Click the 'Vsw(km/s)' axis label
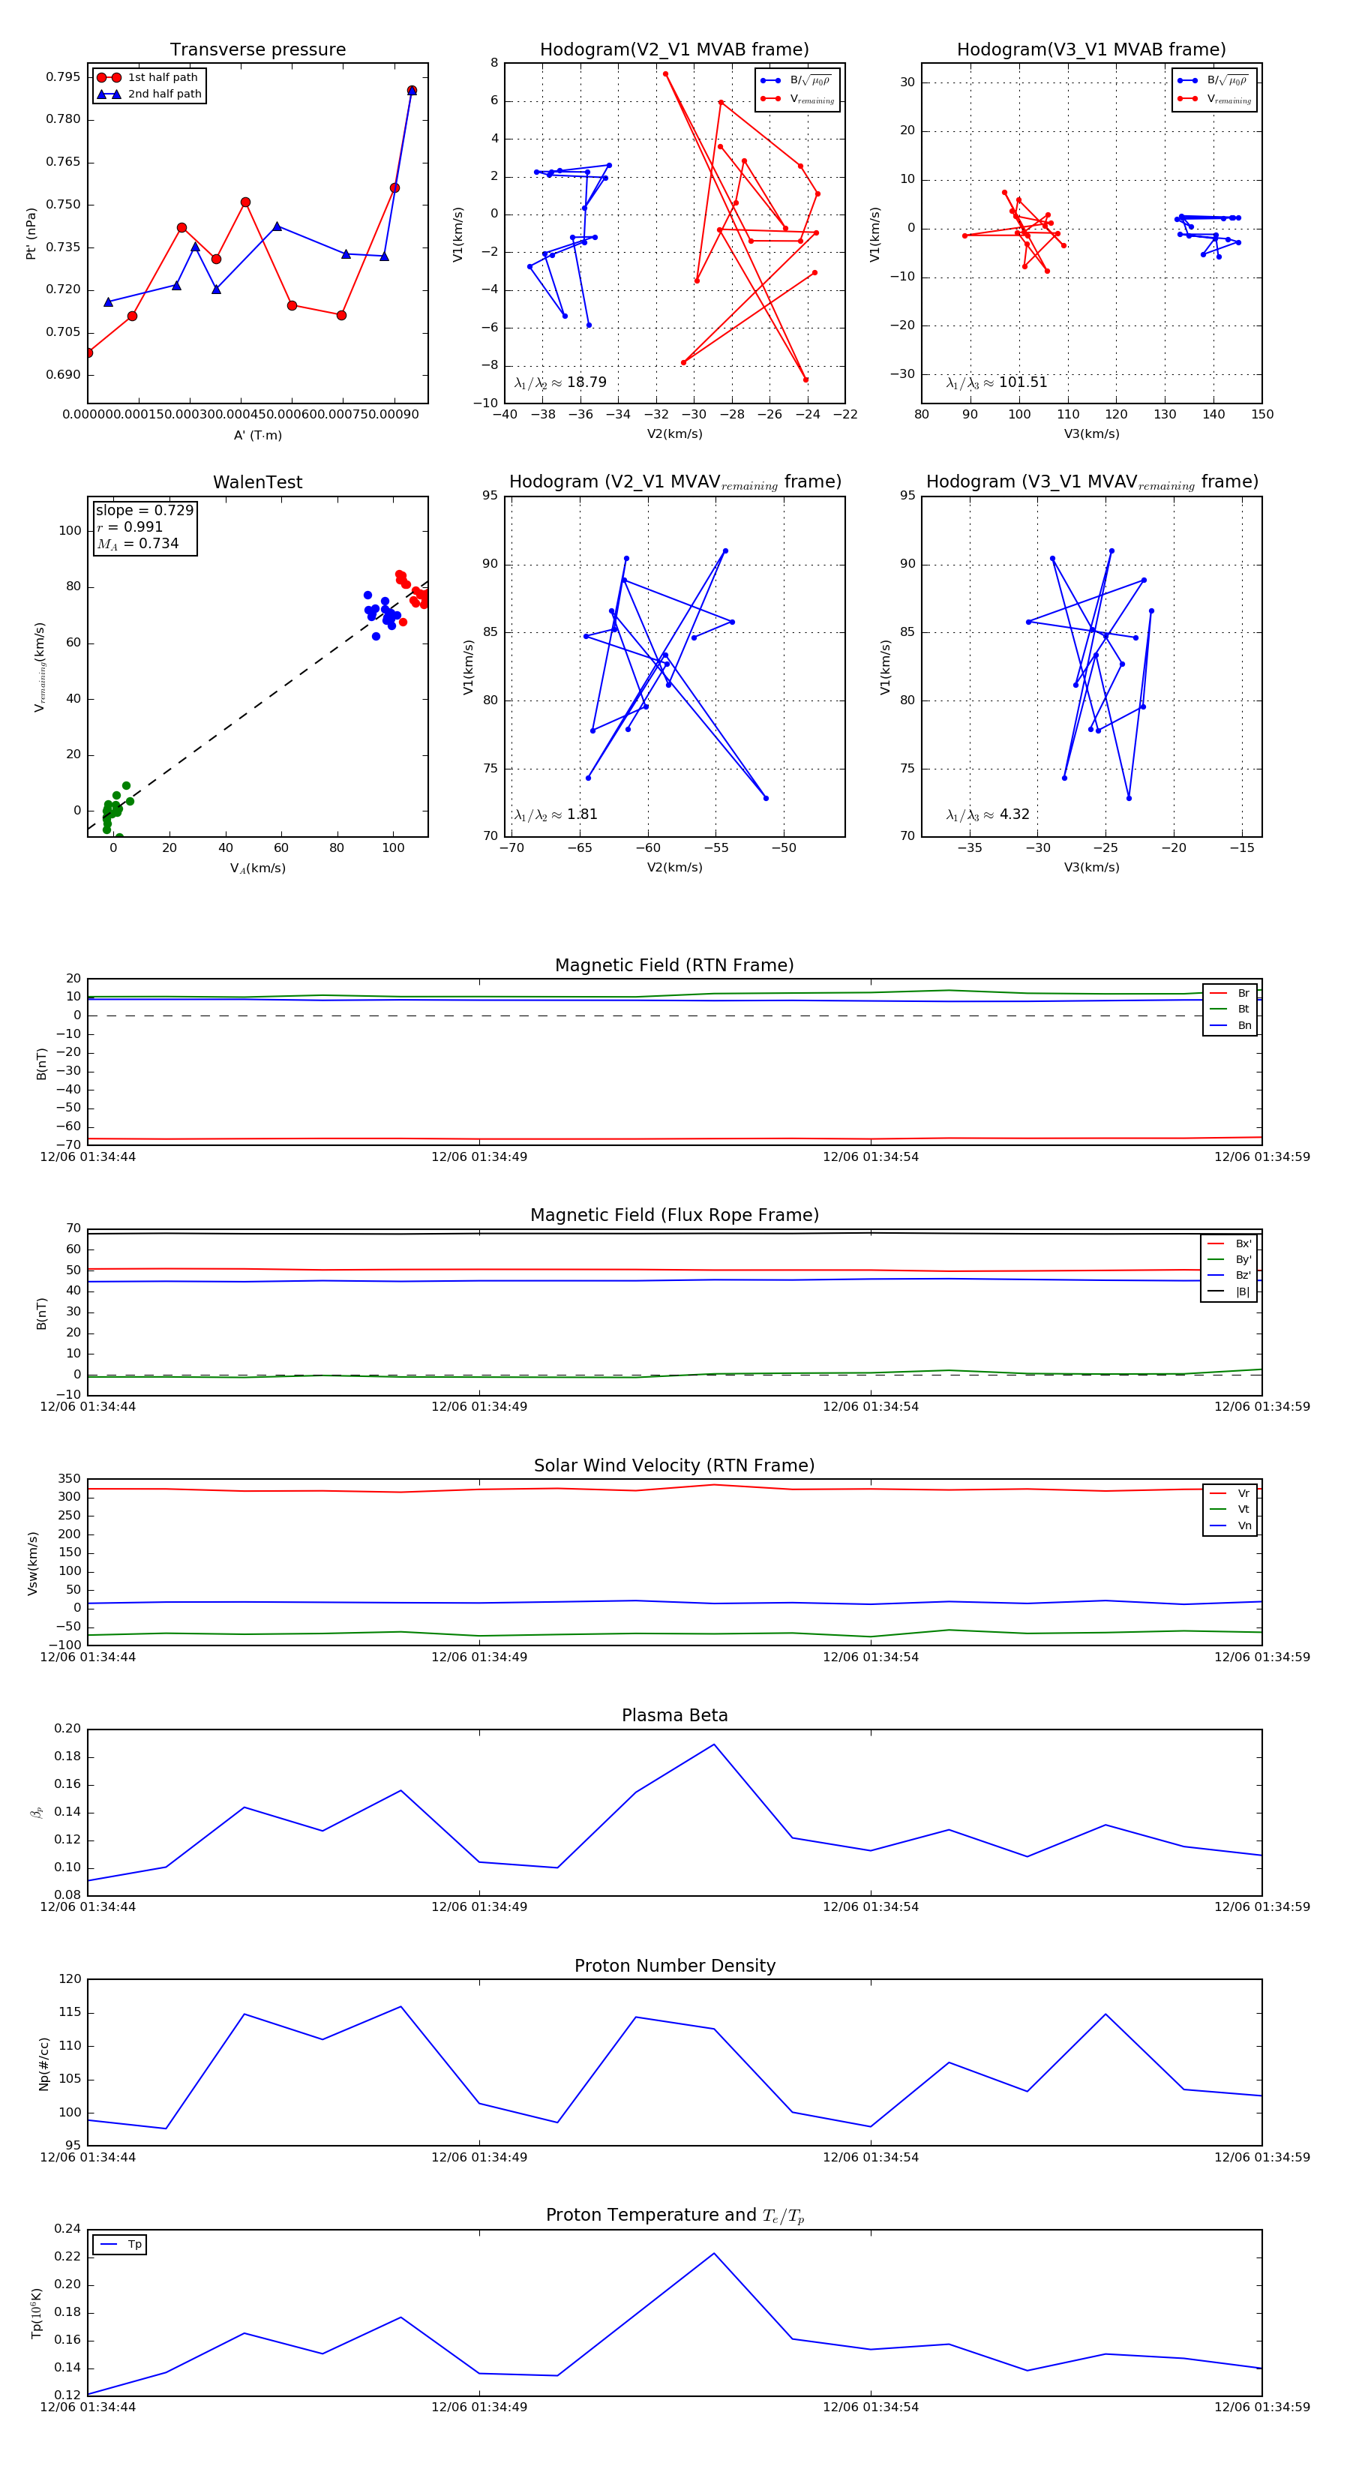 33,1563
